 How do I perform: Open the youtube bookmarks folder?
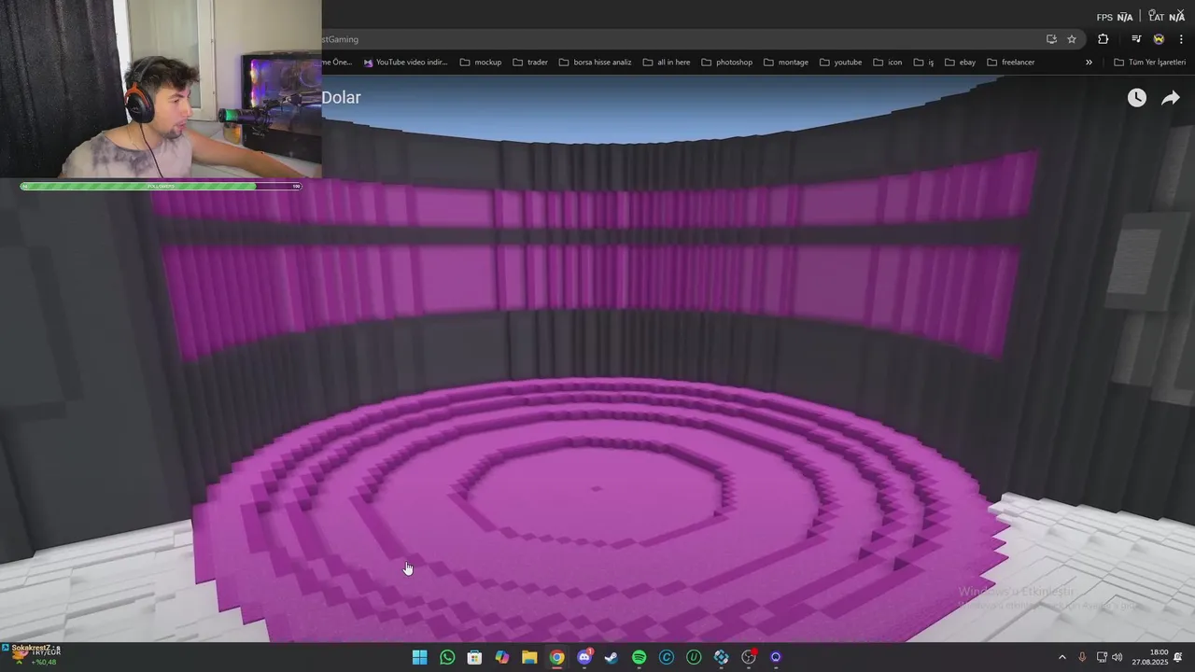pos(841,63)
